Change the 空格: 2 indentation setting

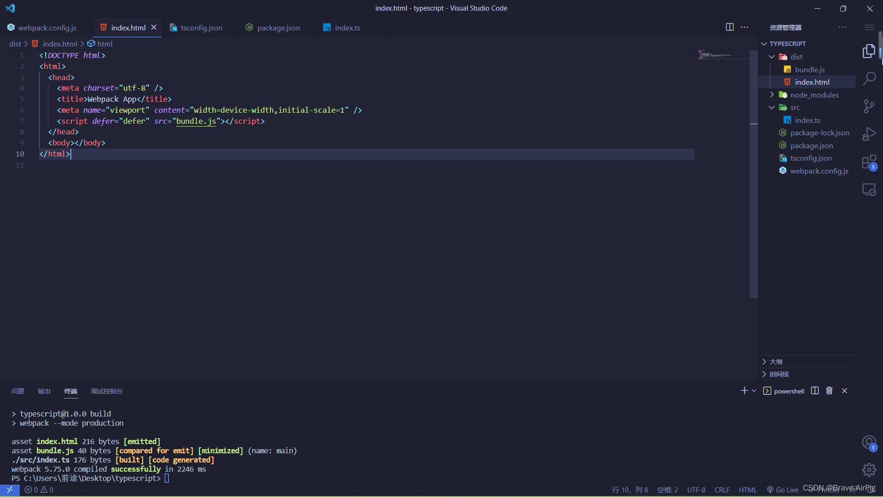(x=667, y=490)
